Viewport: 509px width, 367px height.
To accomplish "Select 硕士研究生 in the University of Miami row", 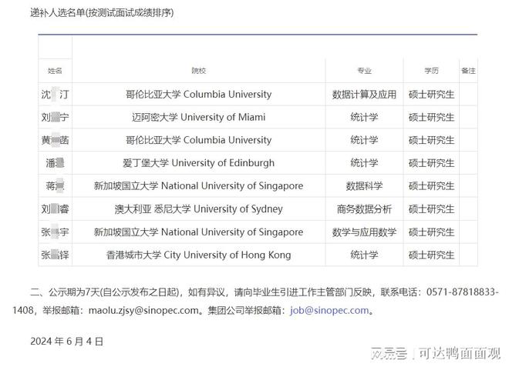I will click(431, 117).
